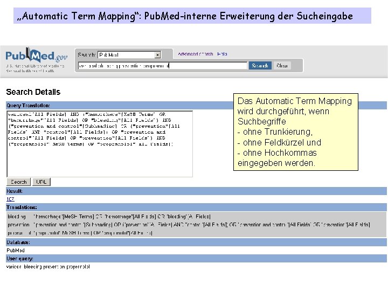Select the user query text varices bleeding prevention propranolol

pos(48,267)
